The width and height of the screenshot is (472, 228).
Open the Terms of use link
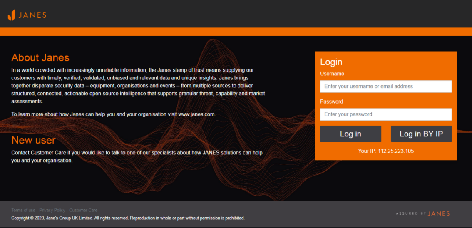(x=23, y=210)
